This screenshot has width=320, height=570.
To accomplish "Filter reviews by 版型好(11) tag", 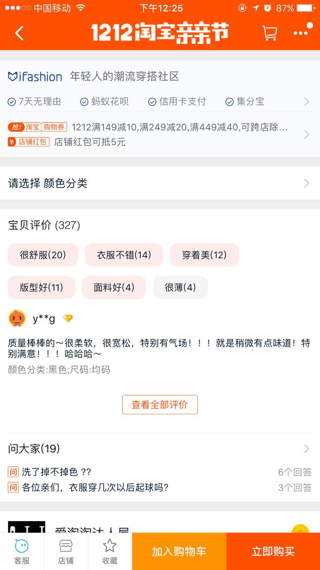I will 41,287.
